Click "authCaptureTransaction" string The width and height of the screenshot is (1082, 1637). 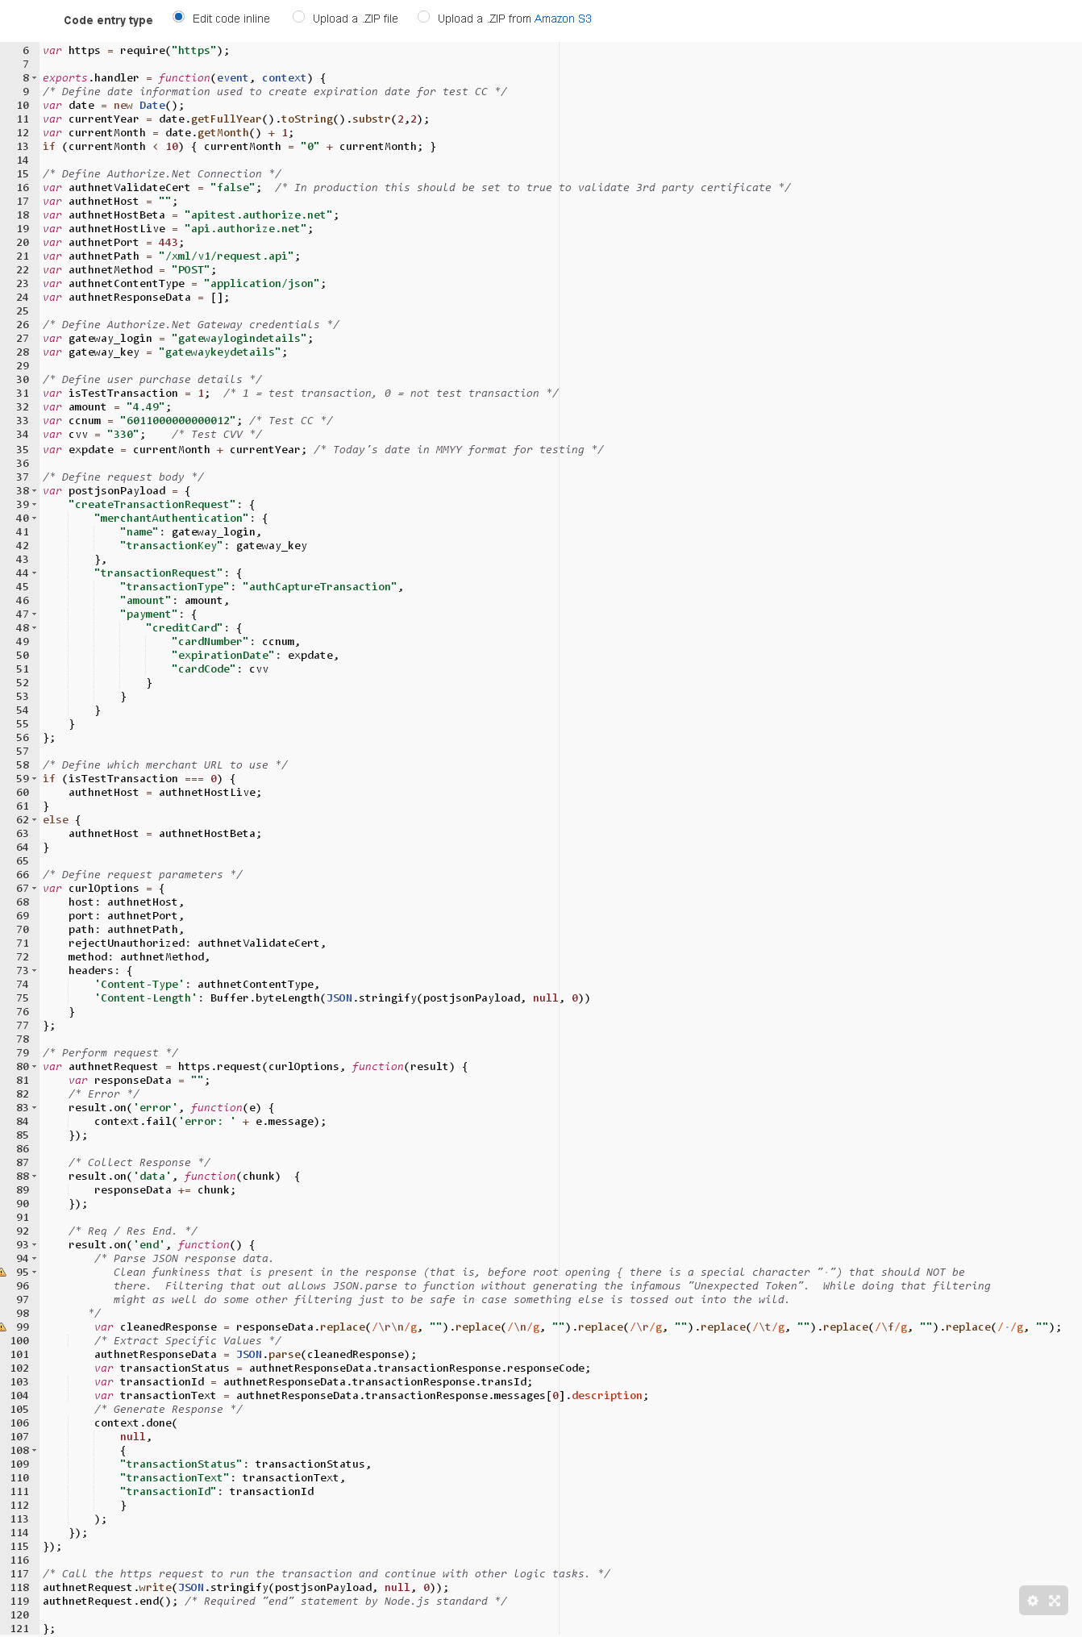pos(320,586)
